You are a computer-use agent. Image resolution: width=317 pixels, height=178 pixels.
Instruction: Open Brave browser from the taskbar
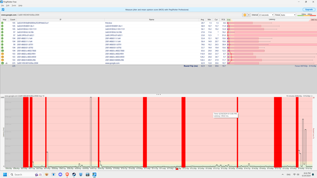[x=67, y=175]
